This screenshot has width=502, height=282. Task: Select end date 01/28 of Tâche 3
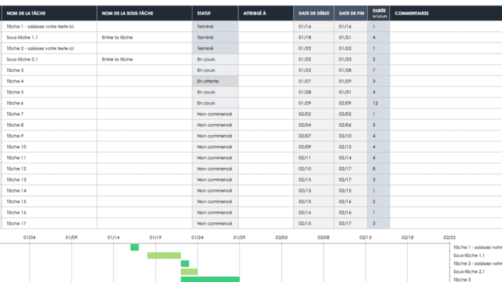point(351,70)
